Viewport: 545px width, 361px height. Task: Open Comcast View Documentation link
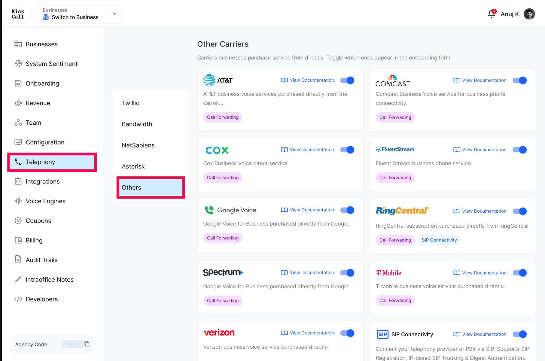pyautogui.click(x=480, y=80)
